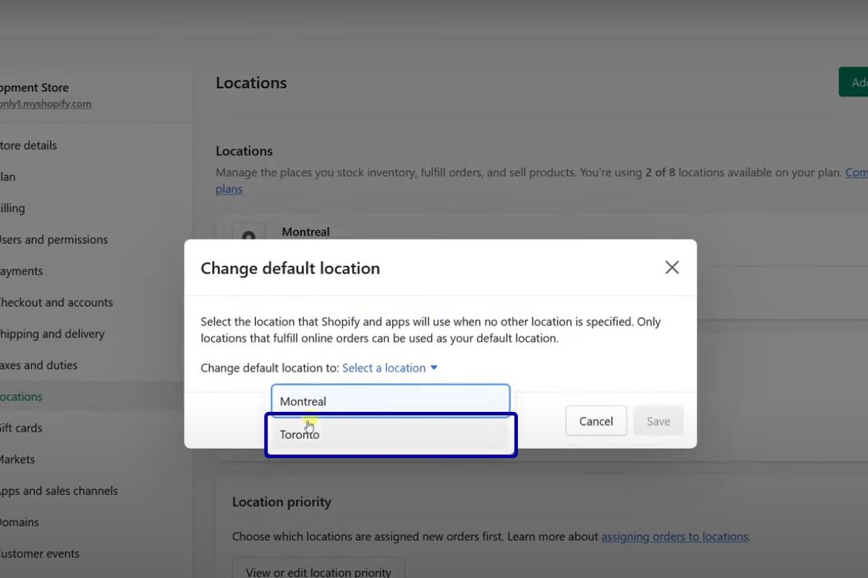This screenshot has width=868, height=578.
Task: Choose Montreal from the location list
Action: (x=391, y=401)
